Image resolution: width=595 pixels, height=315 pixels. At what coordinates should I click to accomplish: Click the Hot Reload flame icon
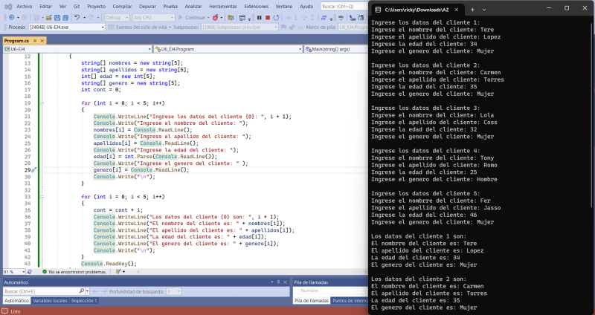point(216,16)
